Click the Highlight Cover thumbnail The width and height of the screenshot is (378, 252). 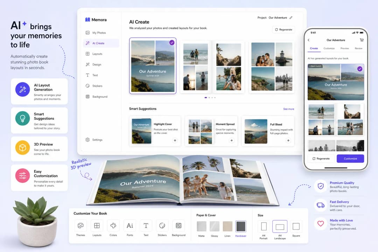tap(141, 131)
